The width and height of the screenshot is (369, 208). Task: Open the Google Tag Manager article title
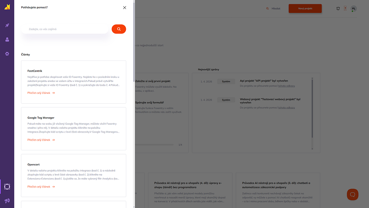41,118
